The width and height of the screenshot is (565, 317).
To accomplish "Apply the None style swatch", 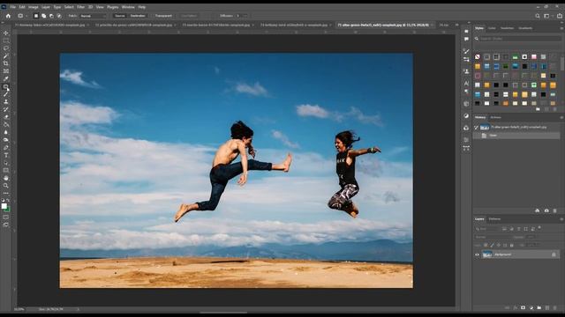I will coord(478,56).
